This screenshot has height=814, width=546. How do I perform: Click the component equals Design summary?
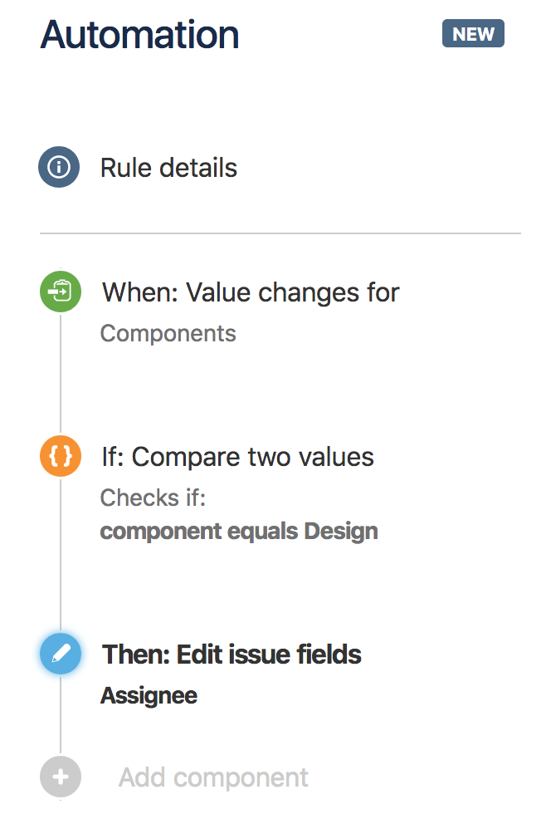tap(238, 531)
